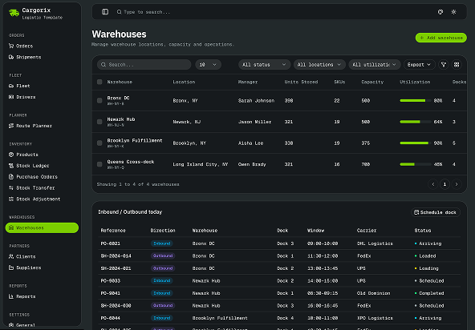This screenshot has height=330, width=475.
Task: Select page 1 in pagination
Action: tap(445, 184)
